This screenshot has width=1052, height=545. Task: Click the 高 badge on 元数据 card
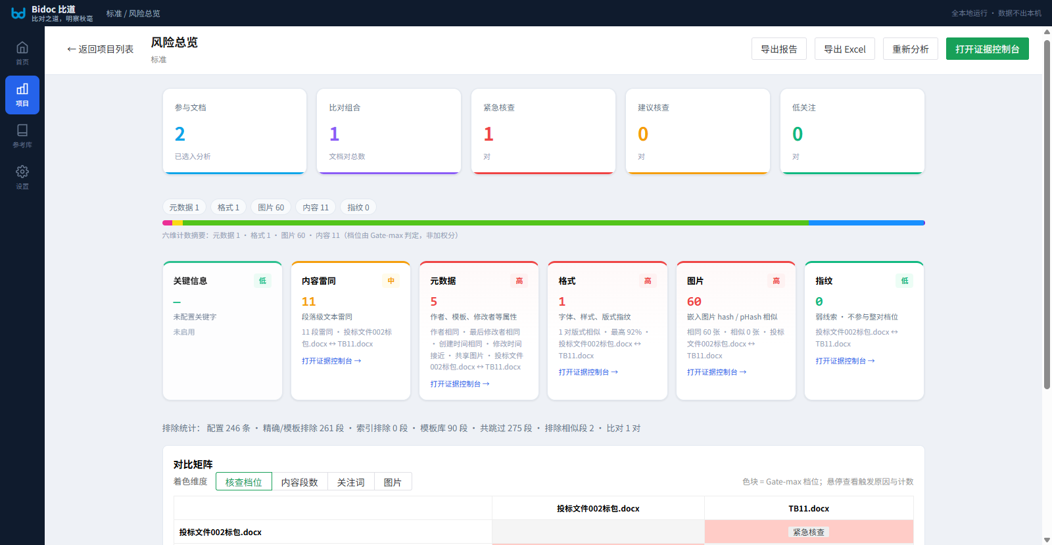pos(519,281)
